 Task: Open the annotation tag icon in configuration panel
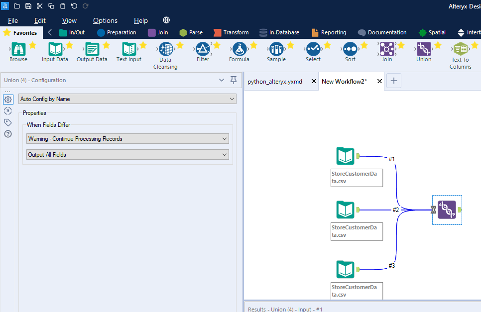click(7, 122)
